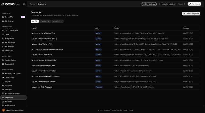The image size is (205, 113).
Task: Click the Account kind badge
Action: (x=99, y=87)
